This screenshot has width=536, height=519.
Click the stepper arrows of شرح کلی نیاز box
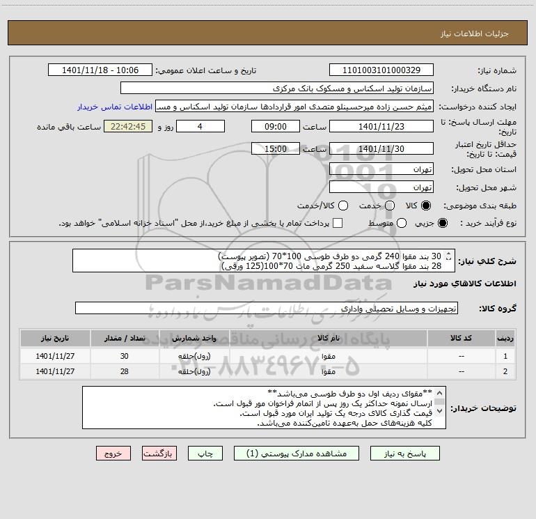click(x=449, y=256)
